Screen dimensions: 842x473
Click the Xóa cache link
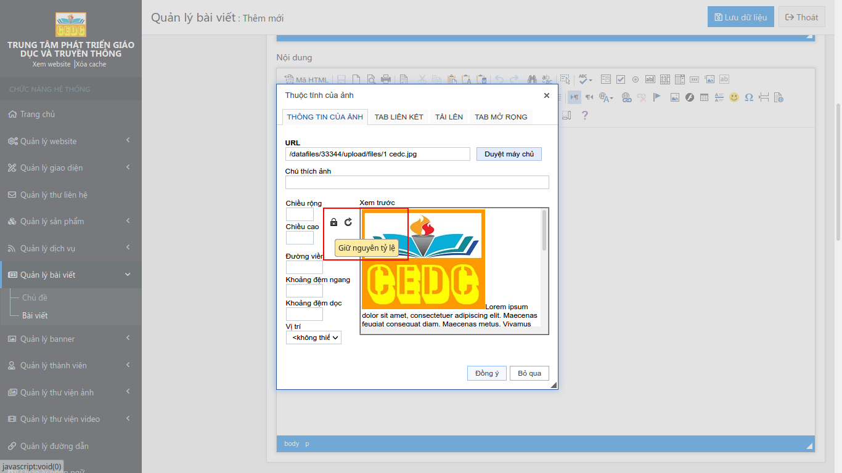click(x=91, y=64)
